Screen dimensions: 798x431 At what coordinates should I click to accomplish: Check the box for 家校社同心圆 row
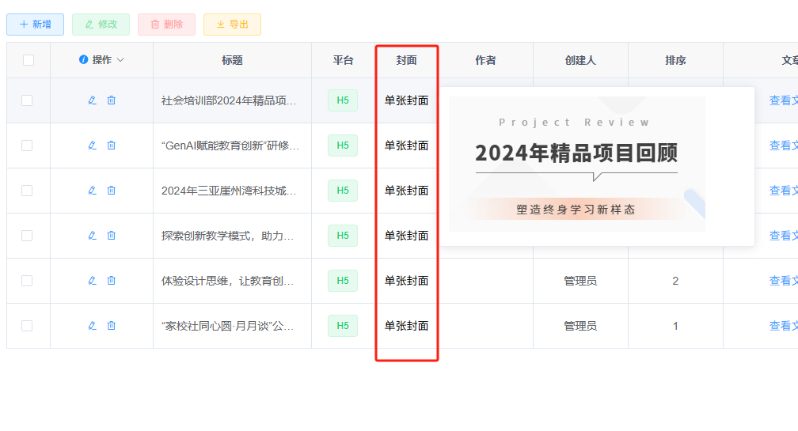tap(27, 326)
